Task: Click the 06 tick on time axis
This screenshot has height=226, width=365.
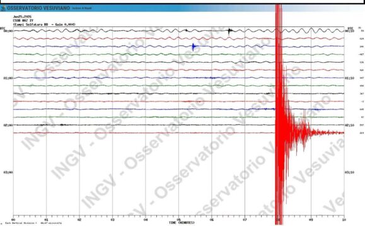Action: 212,220
